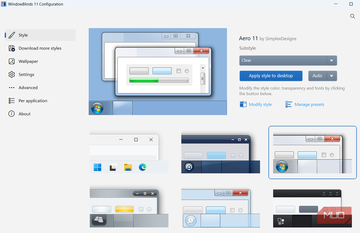Viewport: 360px width, 233px height.
Task: Click the WindowBlinds app icon in title bar
Action: pos(4,4)
